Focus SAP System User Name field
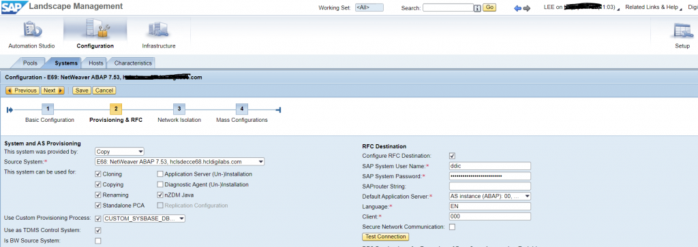 (x=490, y=166)
